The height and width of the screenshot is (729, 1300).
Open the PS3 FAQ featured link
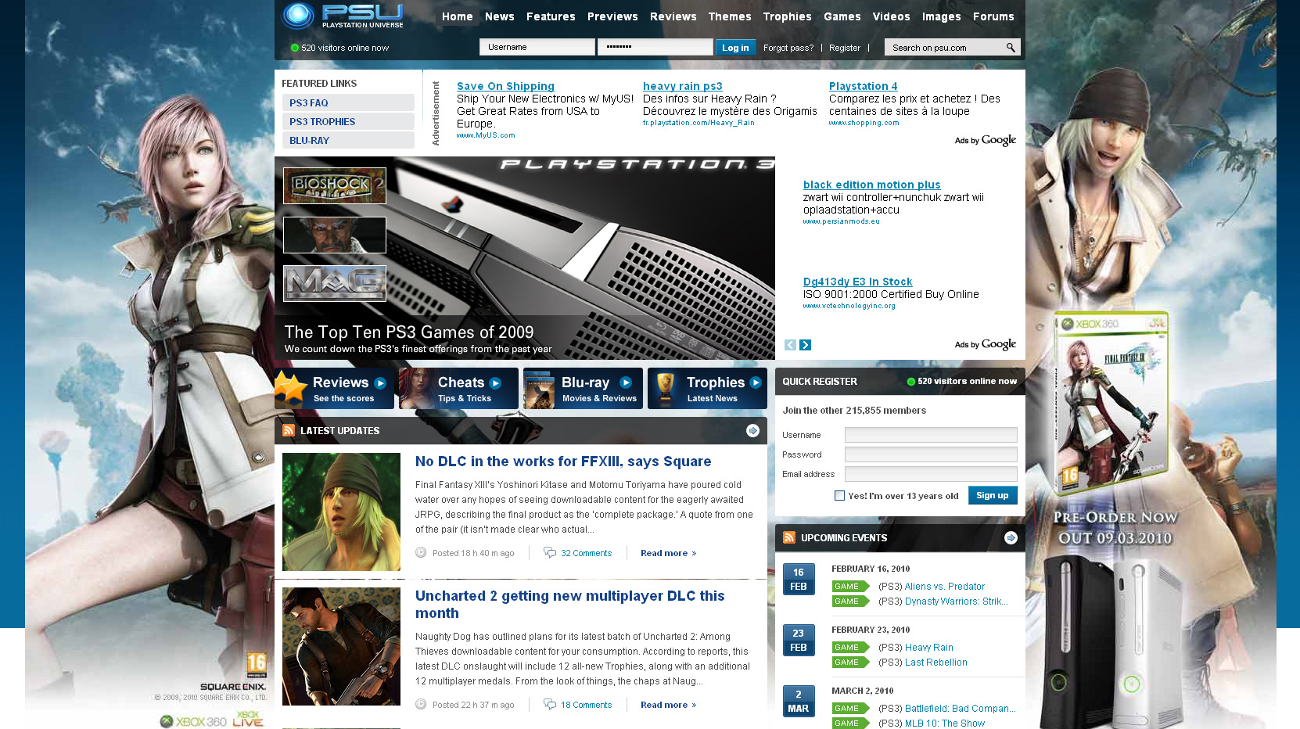pyautogui.click(x=348, y=102)
